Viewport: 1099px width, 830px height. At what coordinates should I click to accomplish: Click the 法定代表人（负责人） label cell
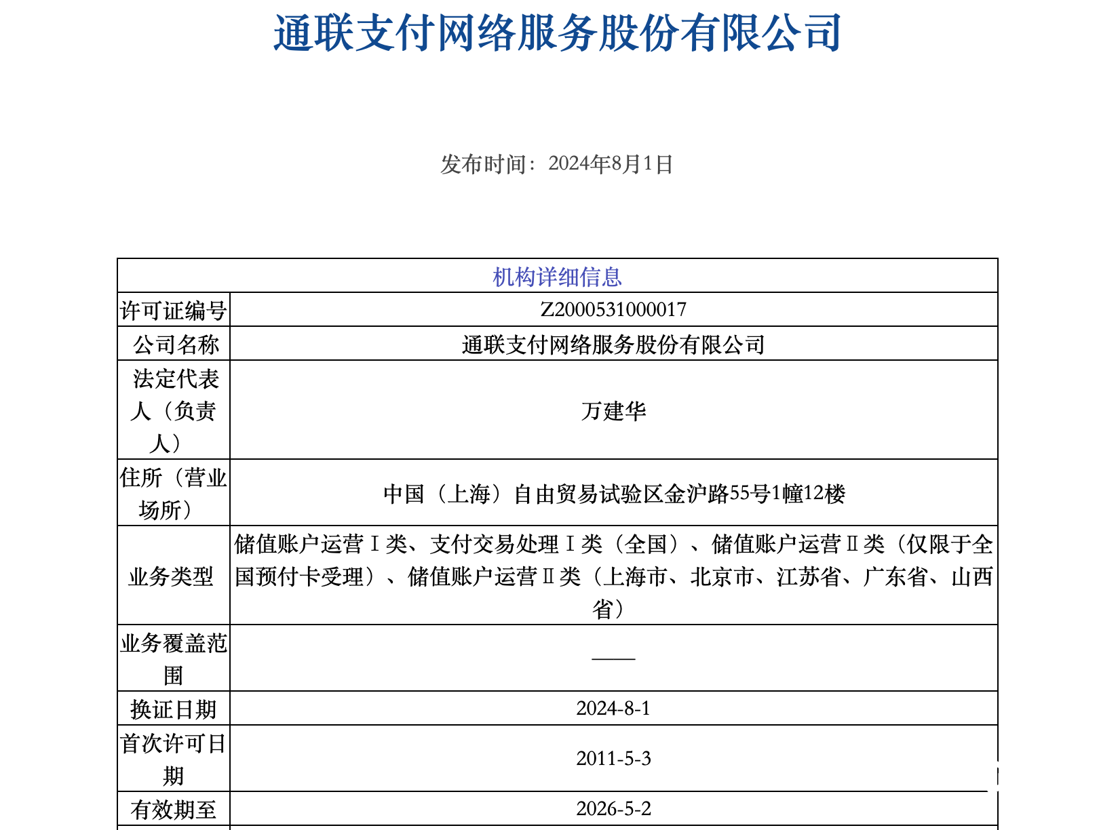pyautogui.click(x=174, y=410)
